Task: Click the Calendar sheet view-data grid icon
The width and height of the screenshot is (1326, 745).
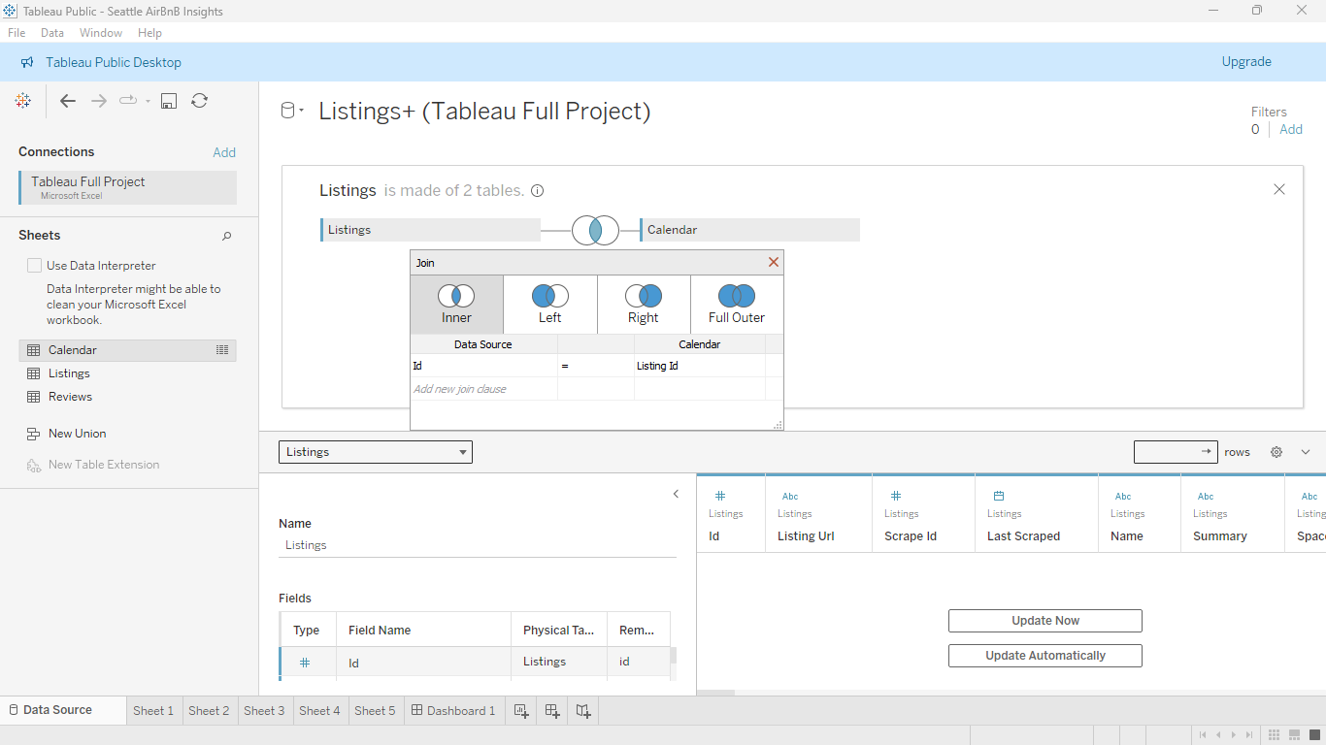Action: (222, 350)
